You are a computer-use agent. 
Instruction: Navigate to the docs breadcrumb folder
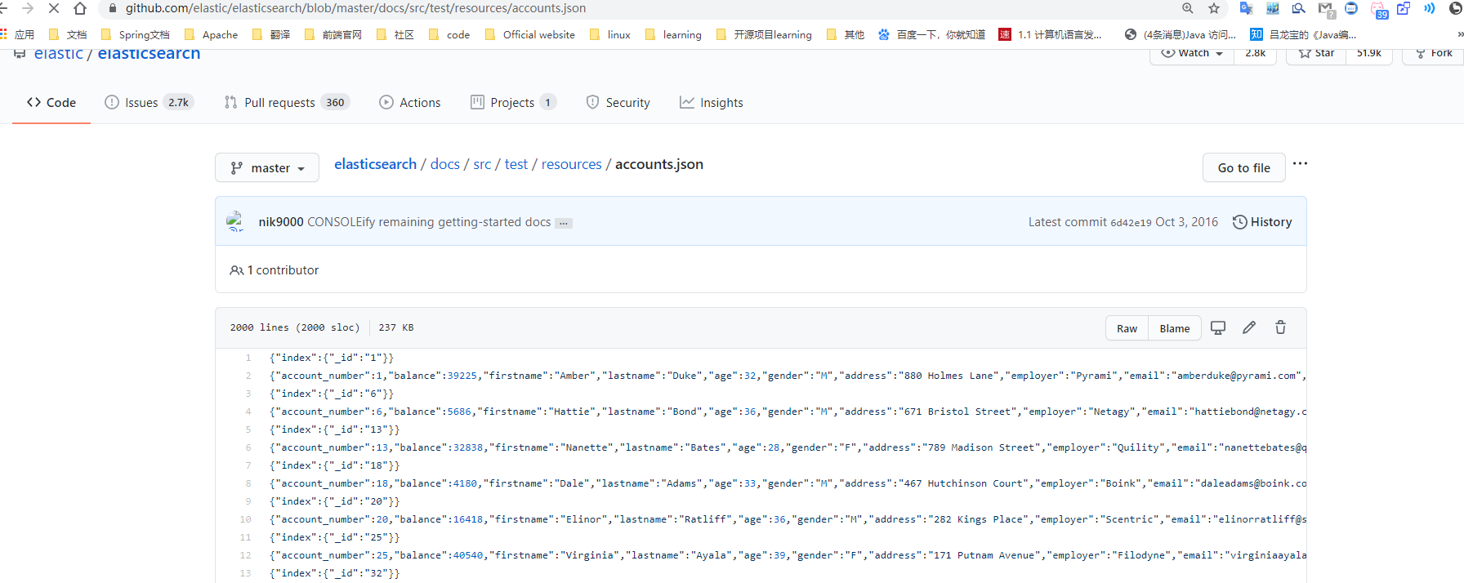pos(444,164)
